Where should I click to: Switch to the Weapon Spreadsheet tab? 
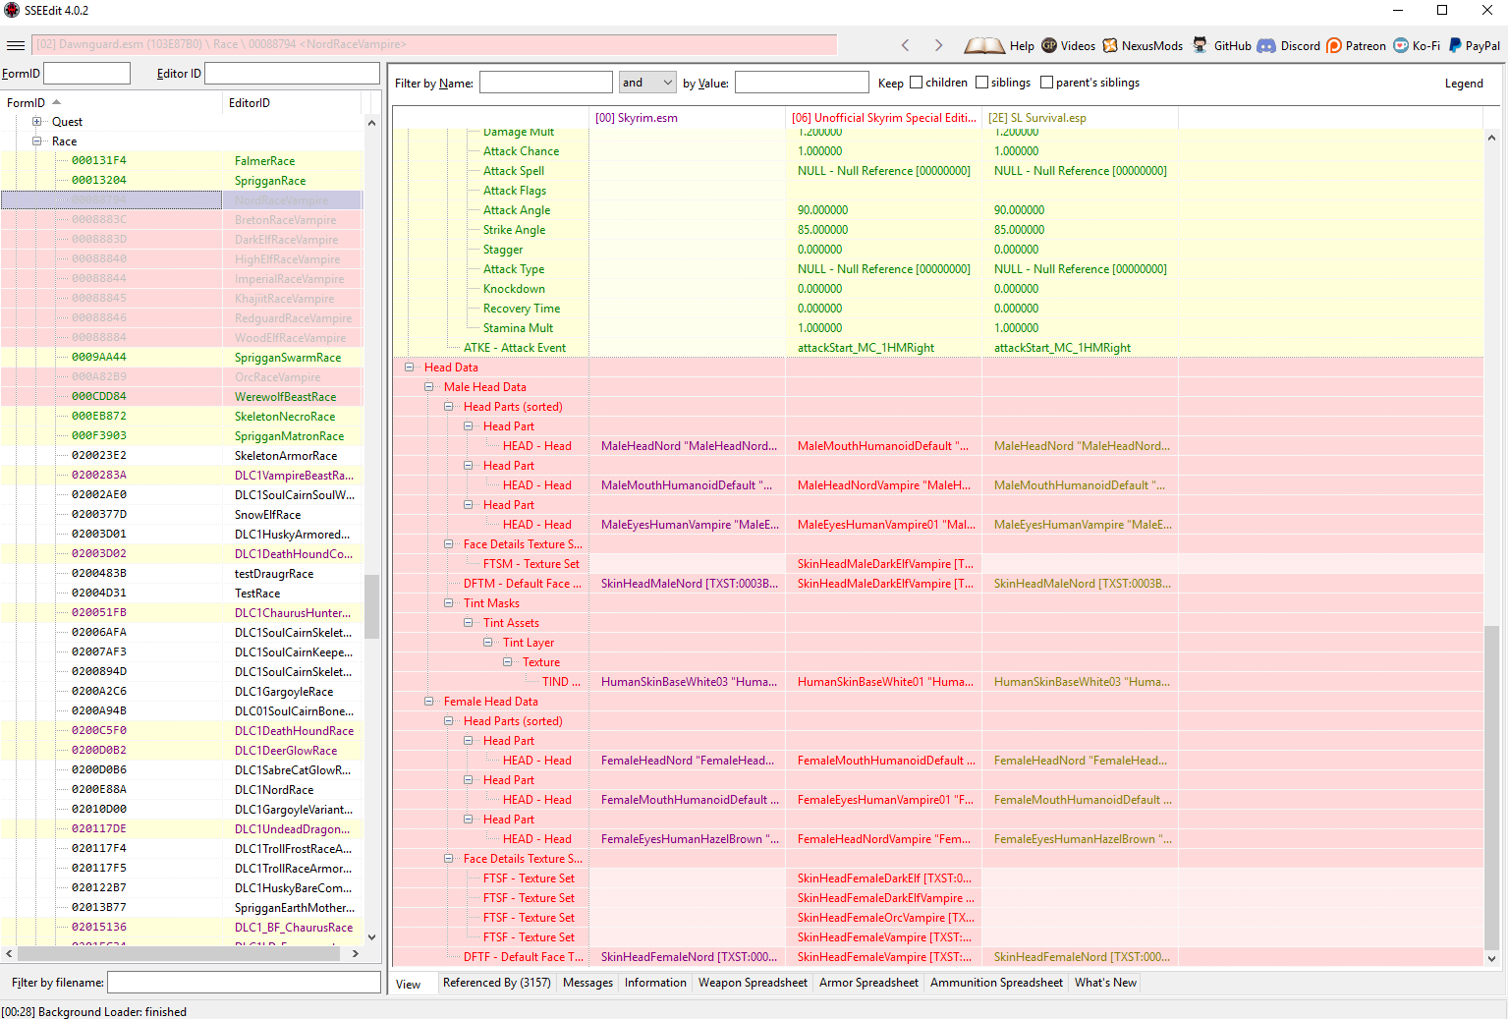(x=753, y=983)
